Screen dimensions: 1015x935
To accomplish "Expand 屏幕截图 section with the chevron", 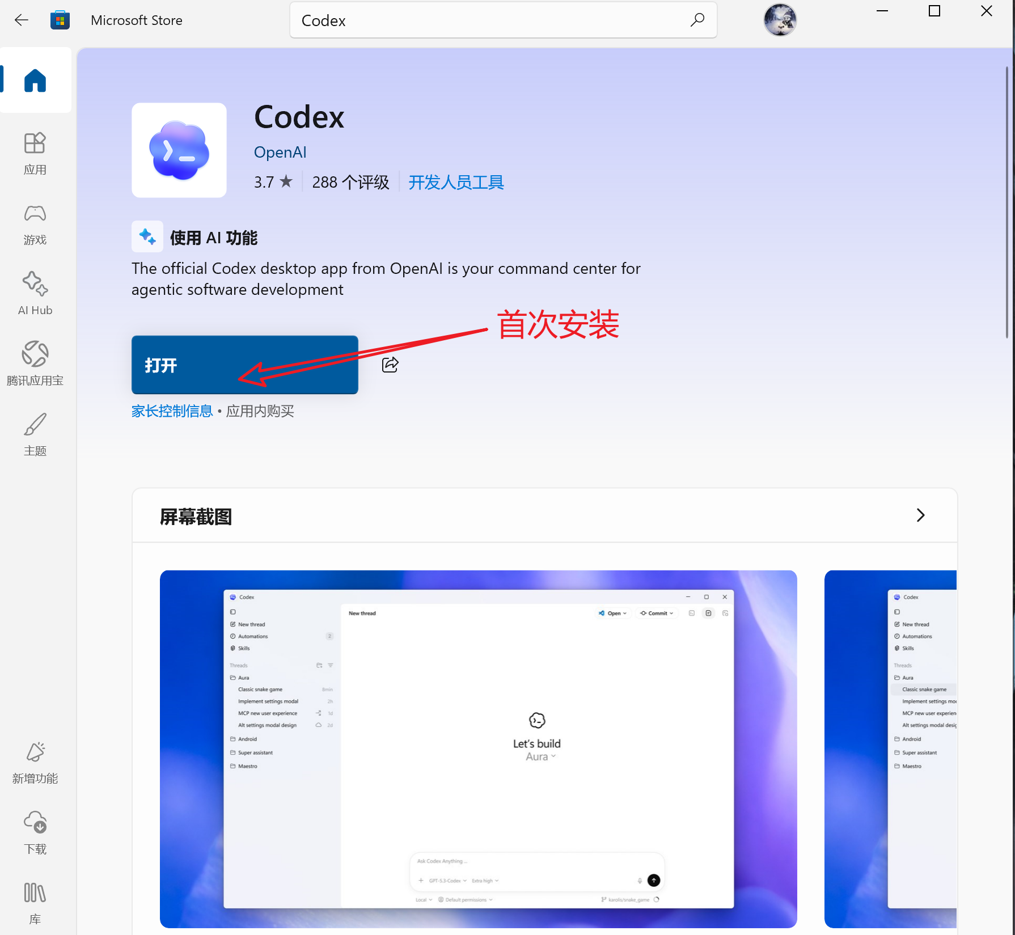I will tap(920, 515).
